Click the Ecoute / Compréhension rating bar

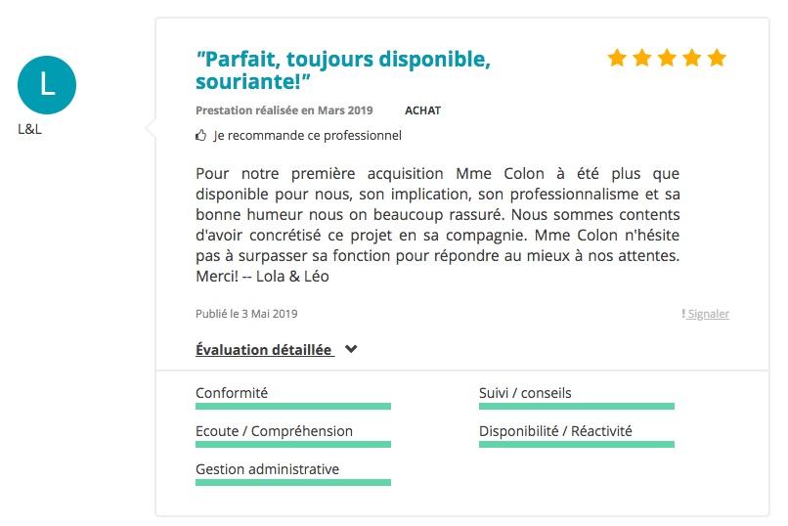(x=293, y=444)
